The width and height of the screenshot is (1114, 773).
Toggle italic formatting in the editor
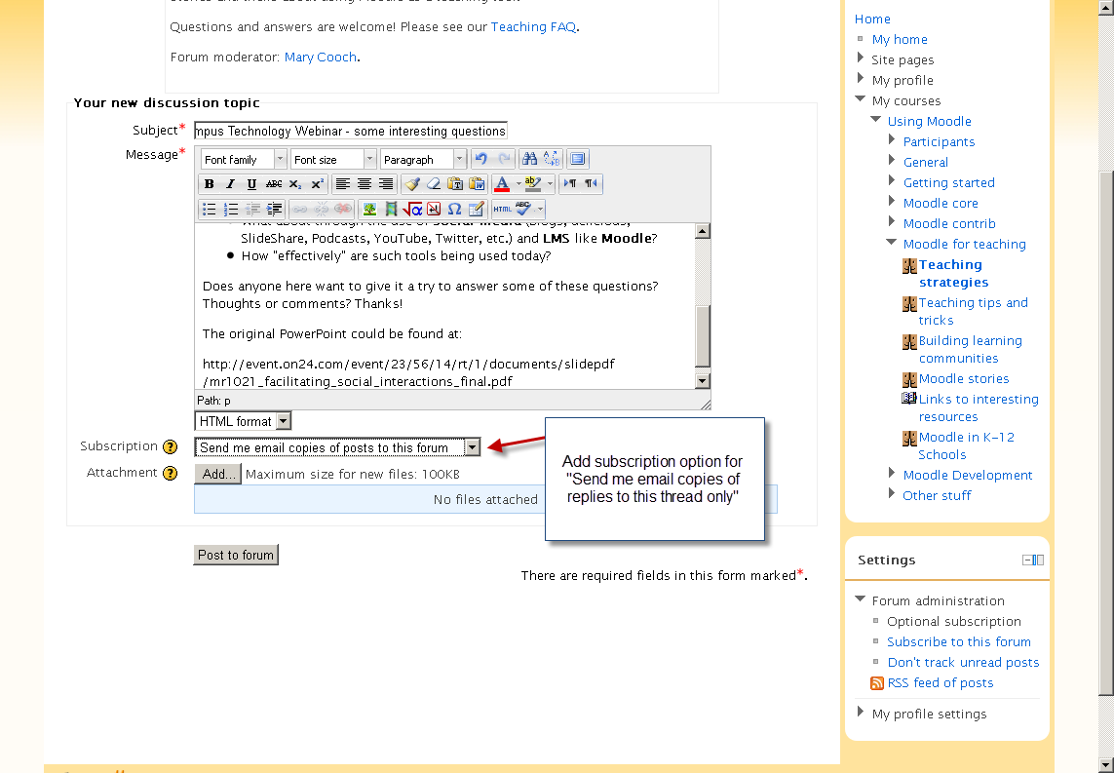click(x=230, y=184)
